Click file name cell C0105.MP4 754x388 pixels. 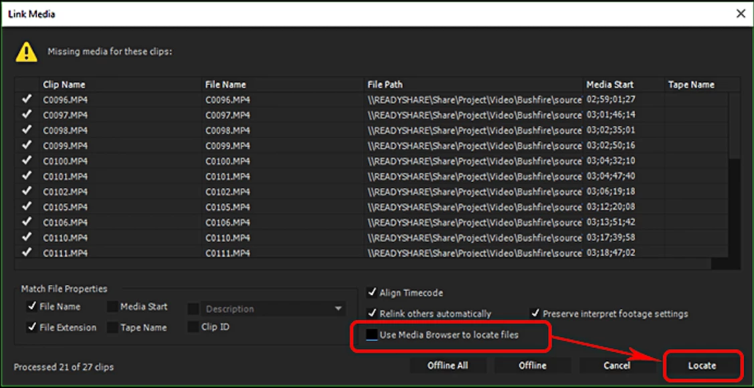point(228,207)
